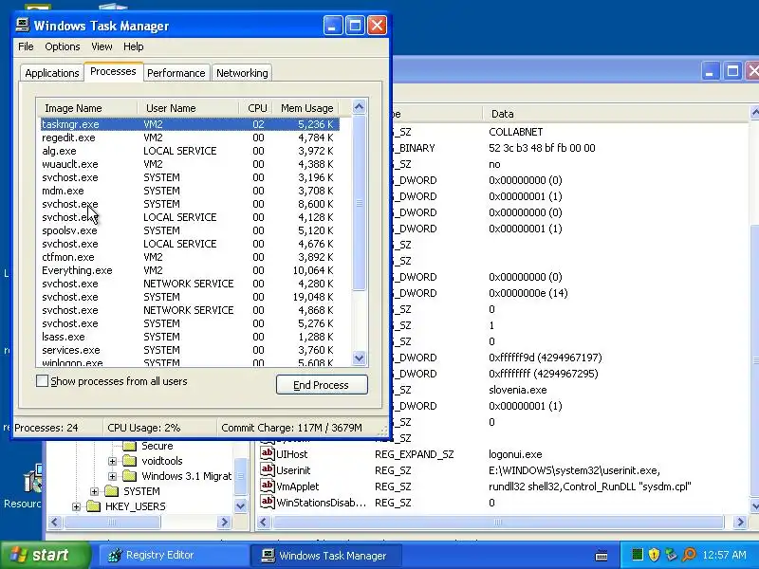Select the Everything.exe process
The height and width of the screenshot is (569, 759).
190,270
